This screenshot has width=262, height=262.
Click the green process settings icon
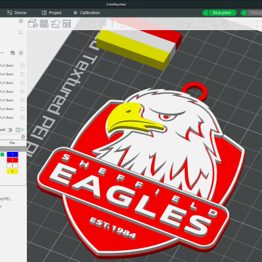[x=23, y=130]
